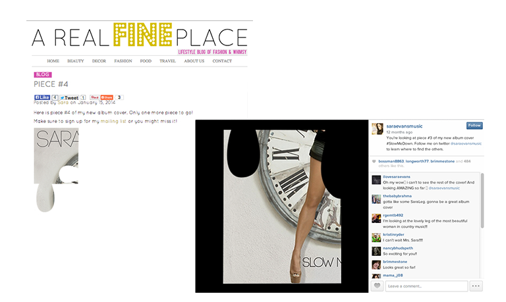Image resolution: width=506 pixels, height=302 pixels.
Task: Open the BEAUTY menu item
Action: pyautogui.click(x=76, y=61)
